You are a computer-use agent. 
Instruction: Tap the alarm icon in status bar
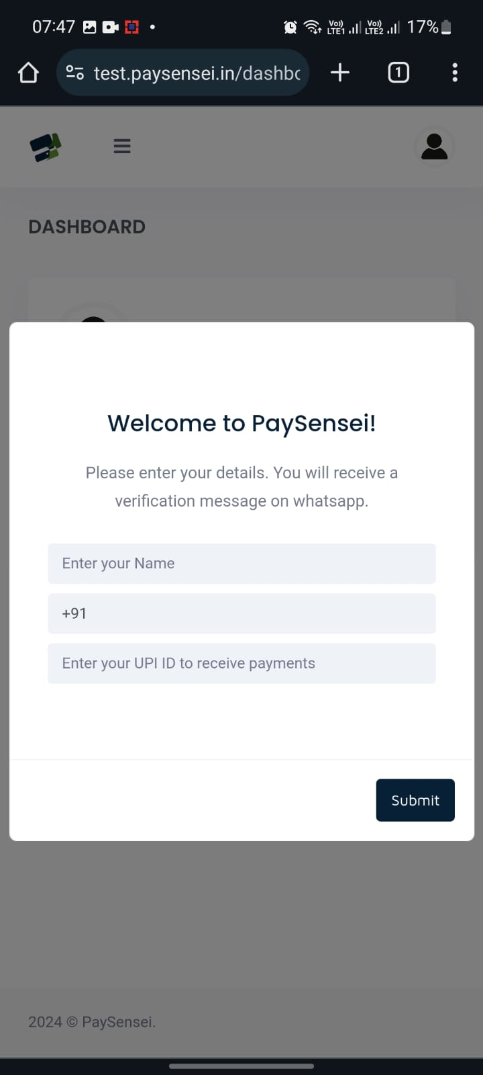pyautogui.click(x=290, y=27)
